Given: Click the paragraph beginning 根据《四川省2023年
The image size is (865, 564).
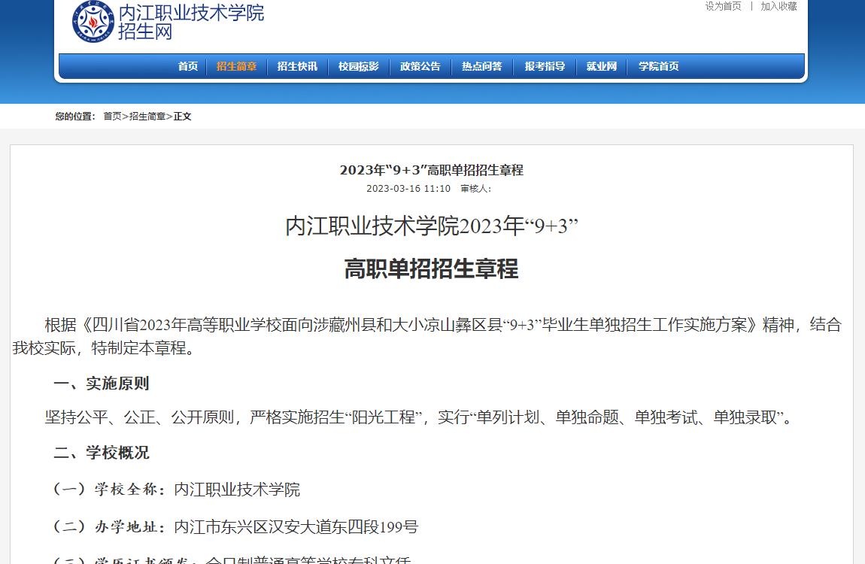Looking at the screenshot, I should [x=427, y=336].
